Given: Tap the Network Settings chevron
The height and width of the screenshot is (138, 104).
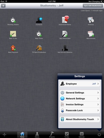Looking at the screenshot, I should coord(98,99).
